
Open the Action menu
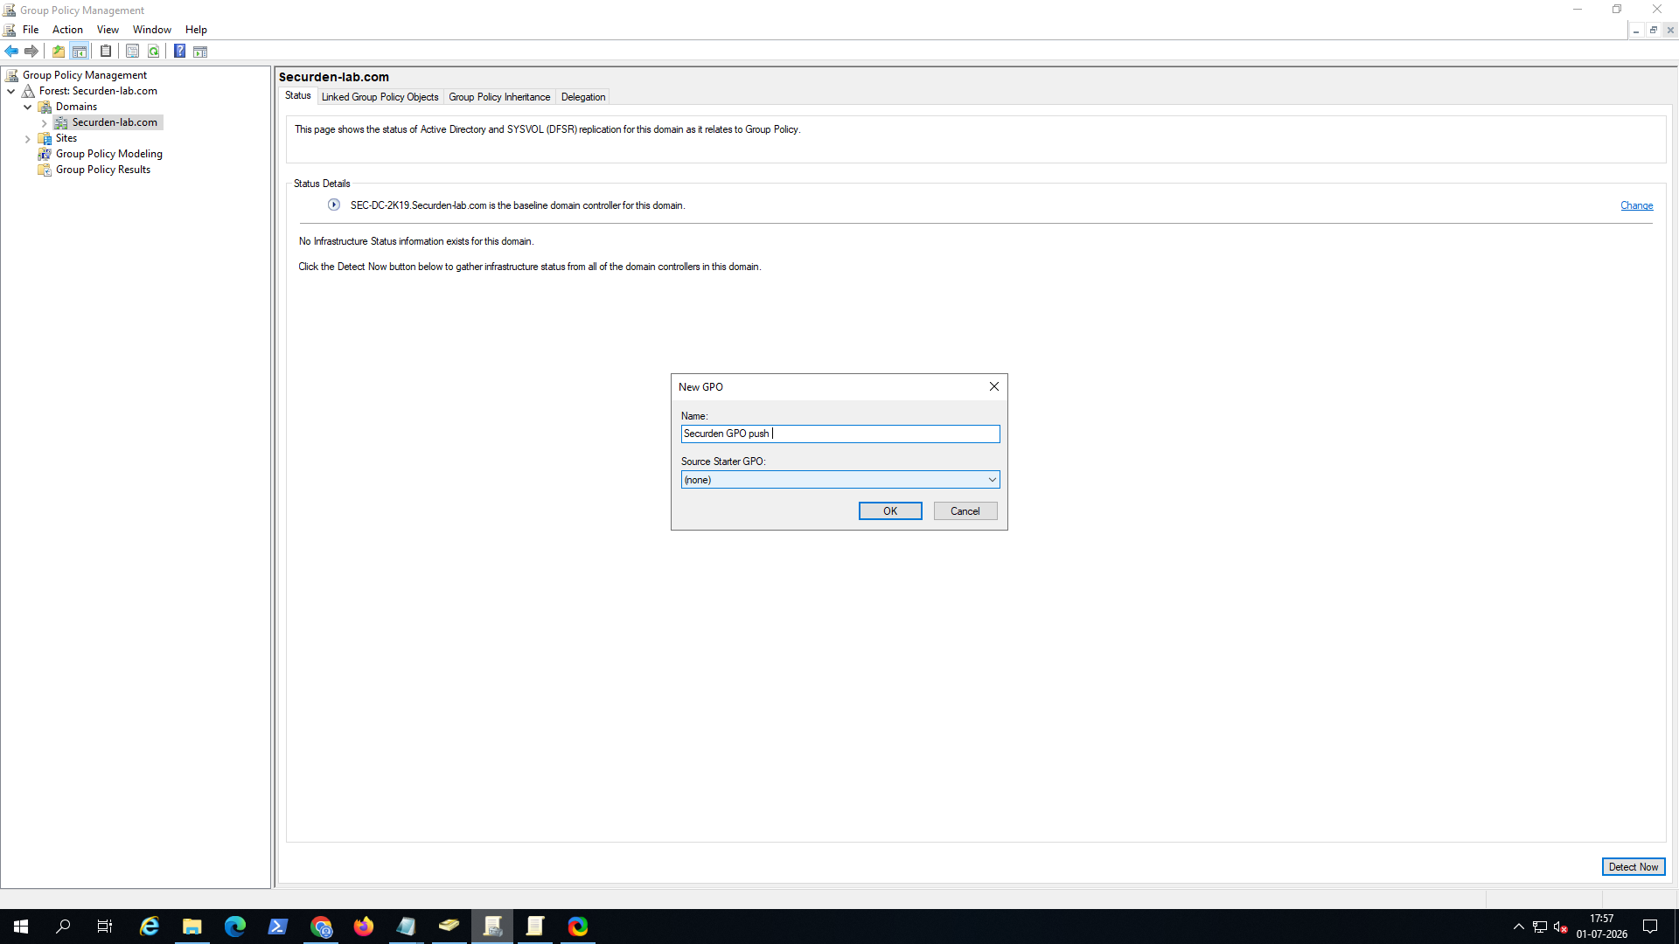point(67,30)
